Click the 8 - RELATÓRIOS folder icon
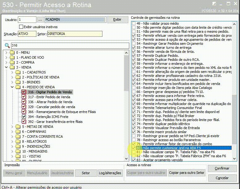 coord(18,141)
